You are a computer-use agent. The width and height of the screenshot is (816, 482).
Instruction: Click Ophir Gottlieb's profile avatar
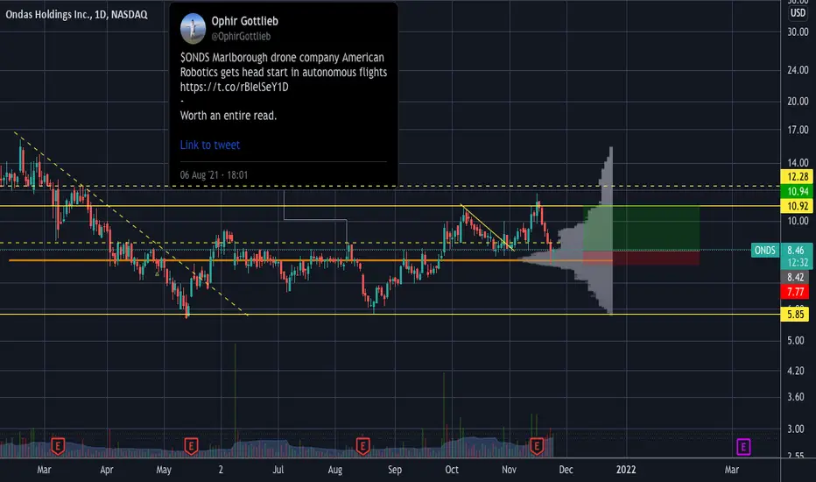pyautogui.click(x=193, y=28)
